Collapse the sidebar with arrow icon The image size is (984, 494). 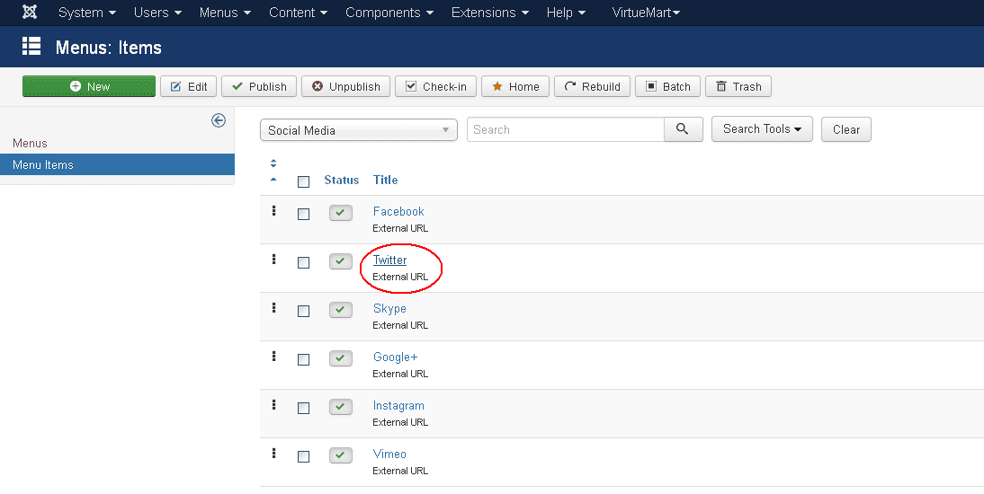[x=219, y=120]
